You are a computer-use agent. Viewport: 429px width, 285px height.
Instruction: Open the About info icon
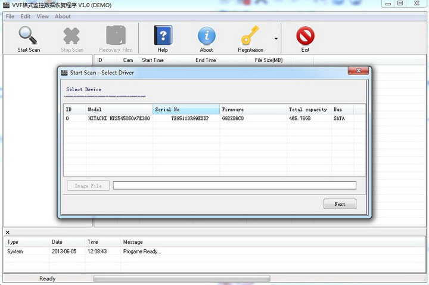click(x=207, y=36)
